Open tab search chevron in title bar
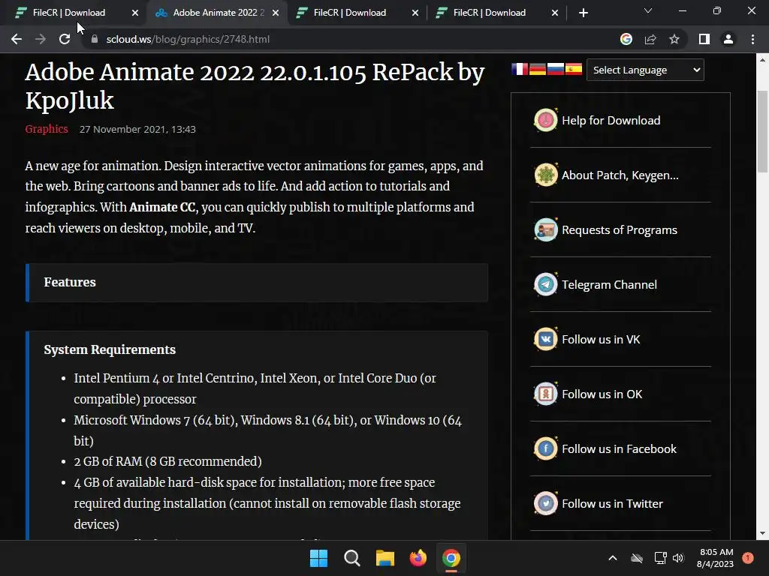 pyautogui.click(x=648, y=10)
